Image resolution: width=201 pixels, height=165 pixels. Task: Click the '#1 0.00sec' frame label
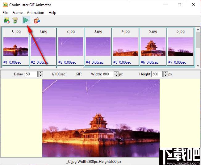(12, 62)
